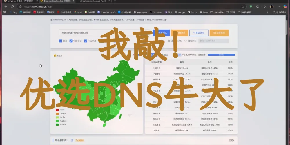The height and width of the screenshot is (145, 290).
Task: Click the red >10s legend swatch
Action: point(57,110)
